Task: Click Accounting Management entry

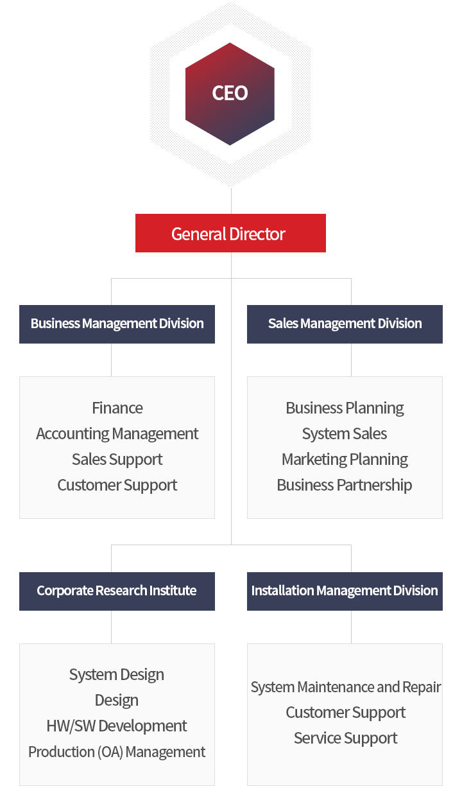Action: 117,433
